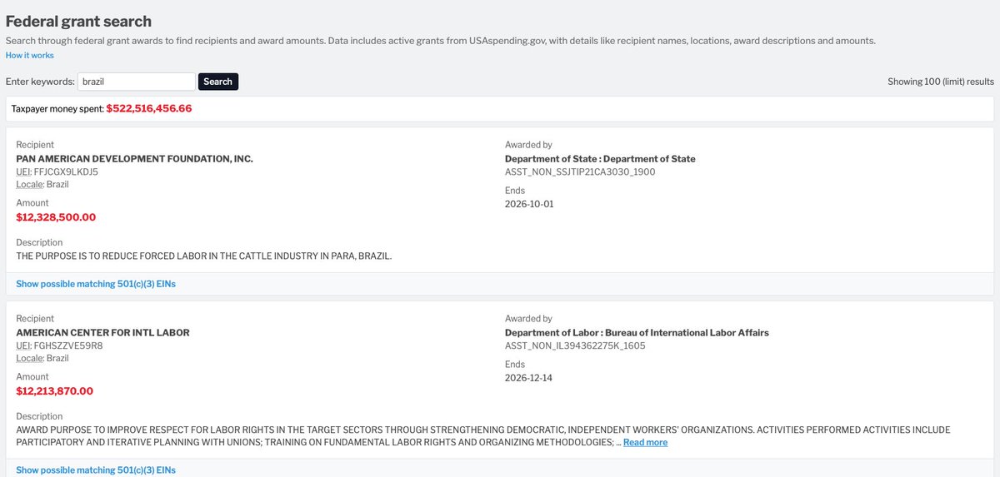The width and height of the screenshot is (1000, 477).
Task: Click 'Department of Labor : Bureau of International Labor Affairs'
Action: click(x=637, y=333)
